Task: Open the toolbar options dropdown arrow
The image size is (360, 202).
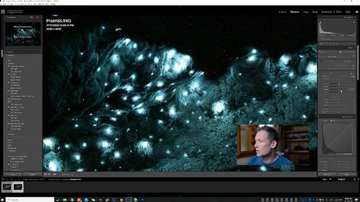Action: click(x=314, y=175)
